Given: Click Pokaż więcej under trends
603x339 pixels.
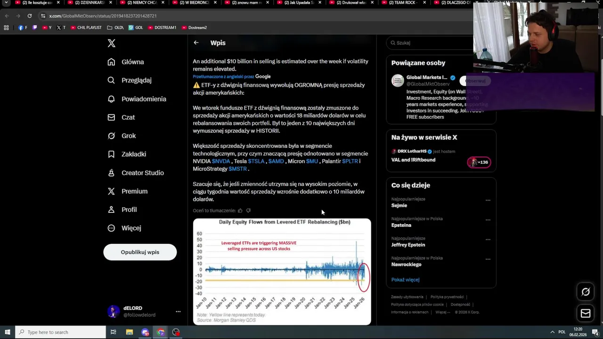Looking at the screenshot, I should pyautogui.click(x=405, y=280).
